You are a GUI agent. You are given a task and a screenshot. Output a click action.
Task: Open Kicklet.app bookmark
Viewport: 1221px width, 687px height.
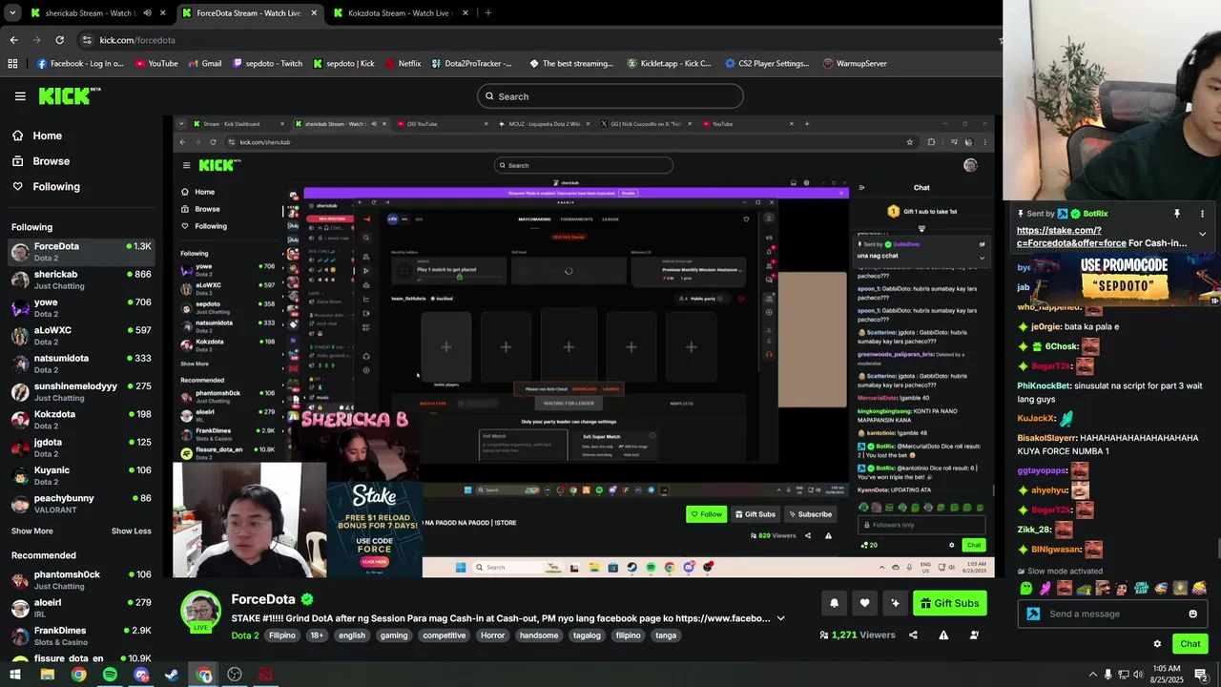pyautogui.click(x=669, y=64)
